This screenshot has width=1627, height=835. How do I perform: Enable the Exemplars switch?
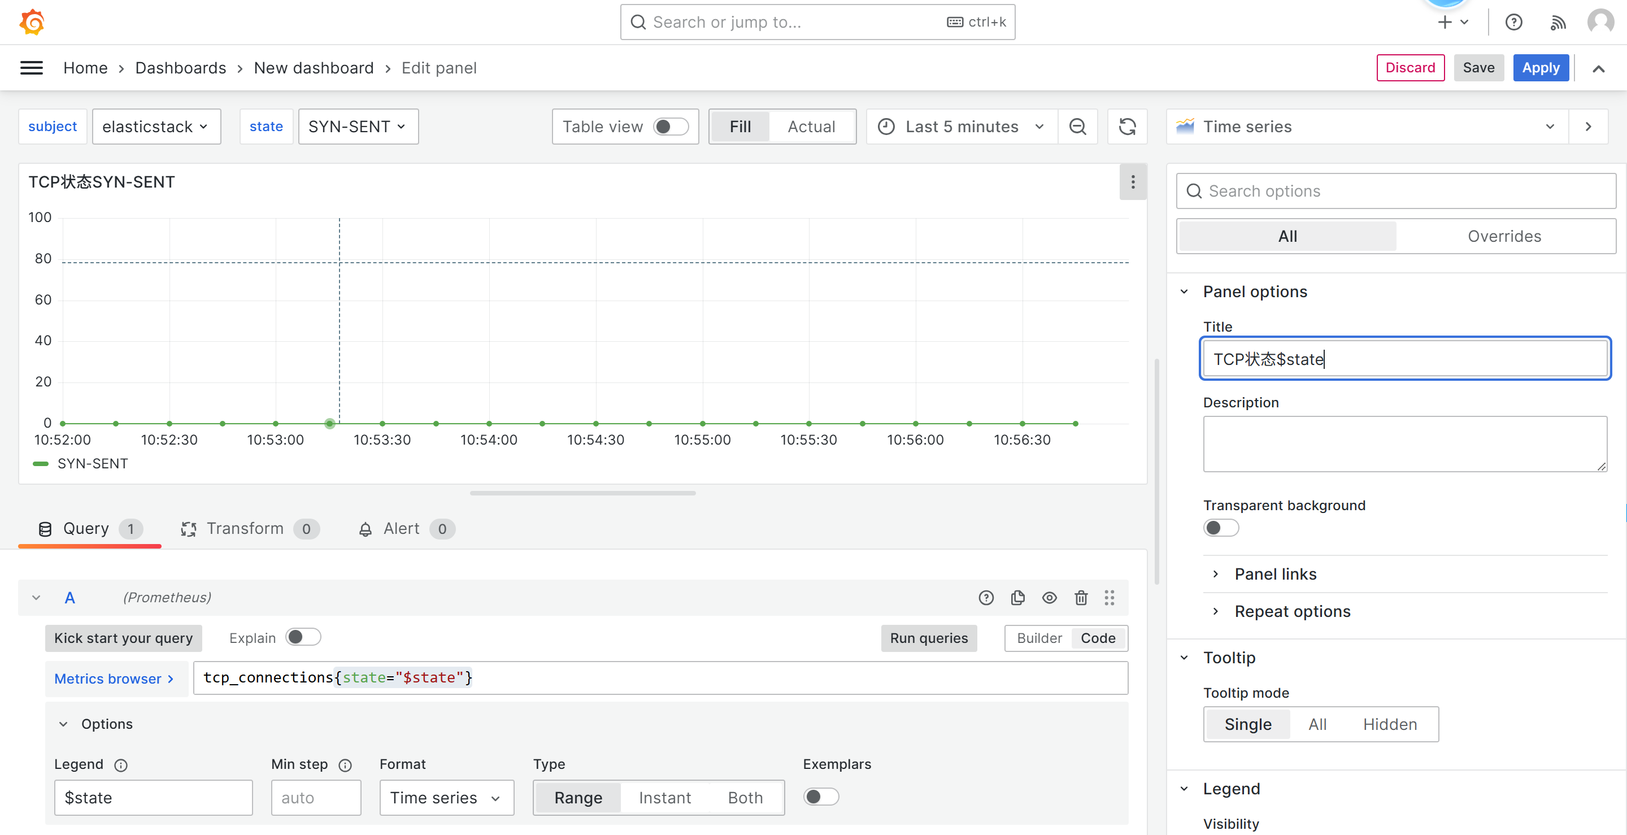click(821, 797)
